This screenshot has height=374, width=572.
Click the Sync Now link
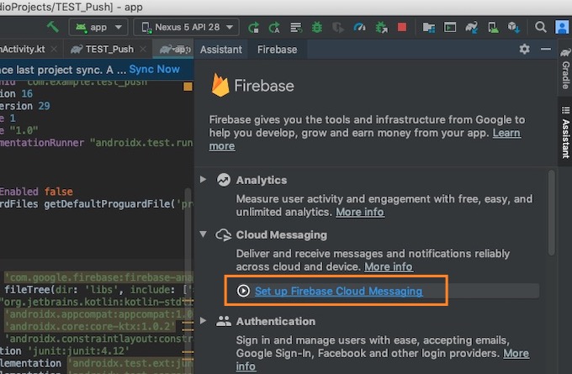(x=154, y=69)
